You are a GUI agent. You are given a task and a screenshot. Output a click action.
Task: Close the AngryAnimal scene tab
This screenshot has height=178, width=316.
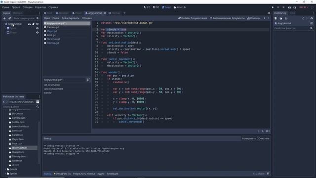[105, 13]
